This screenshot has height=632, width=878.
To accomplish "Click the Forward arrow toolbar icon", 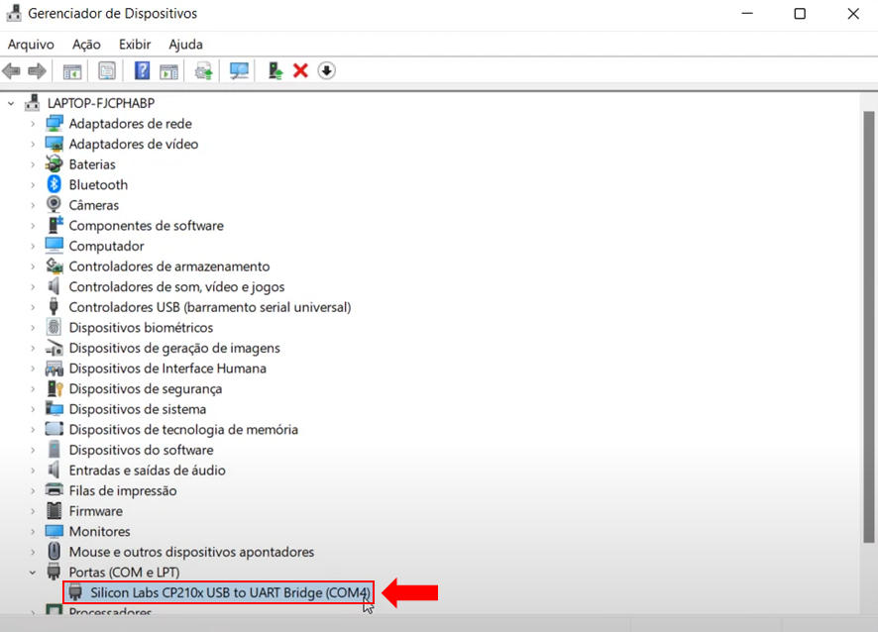I will [37, 71].
